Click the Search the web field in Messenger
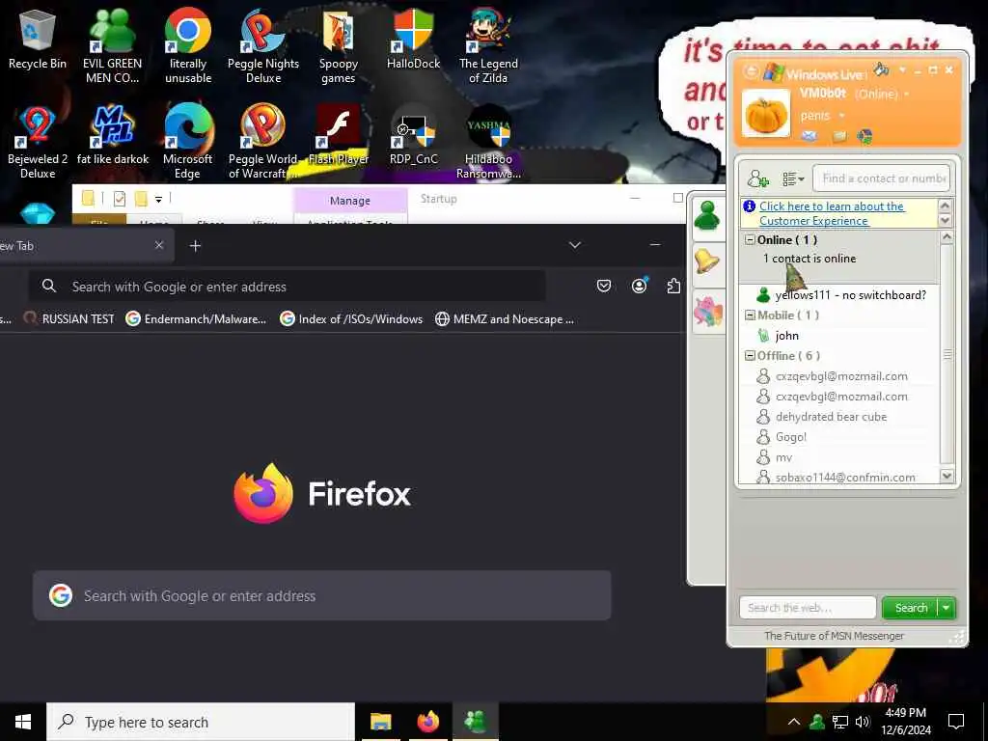 (808, 608)
